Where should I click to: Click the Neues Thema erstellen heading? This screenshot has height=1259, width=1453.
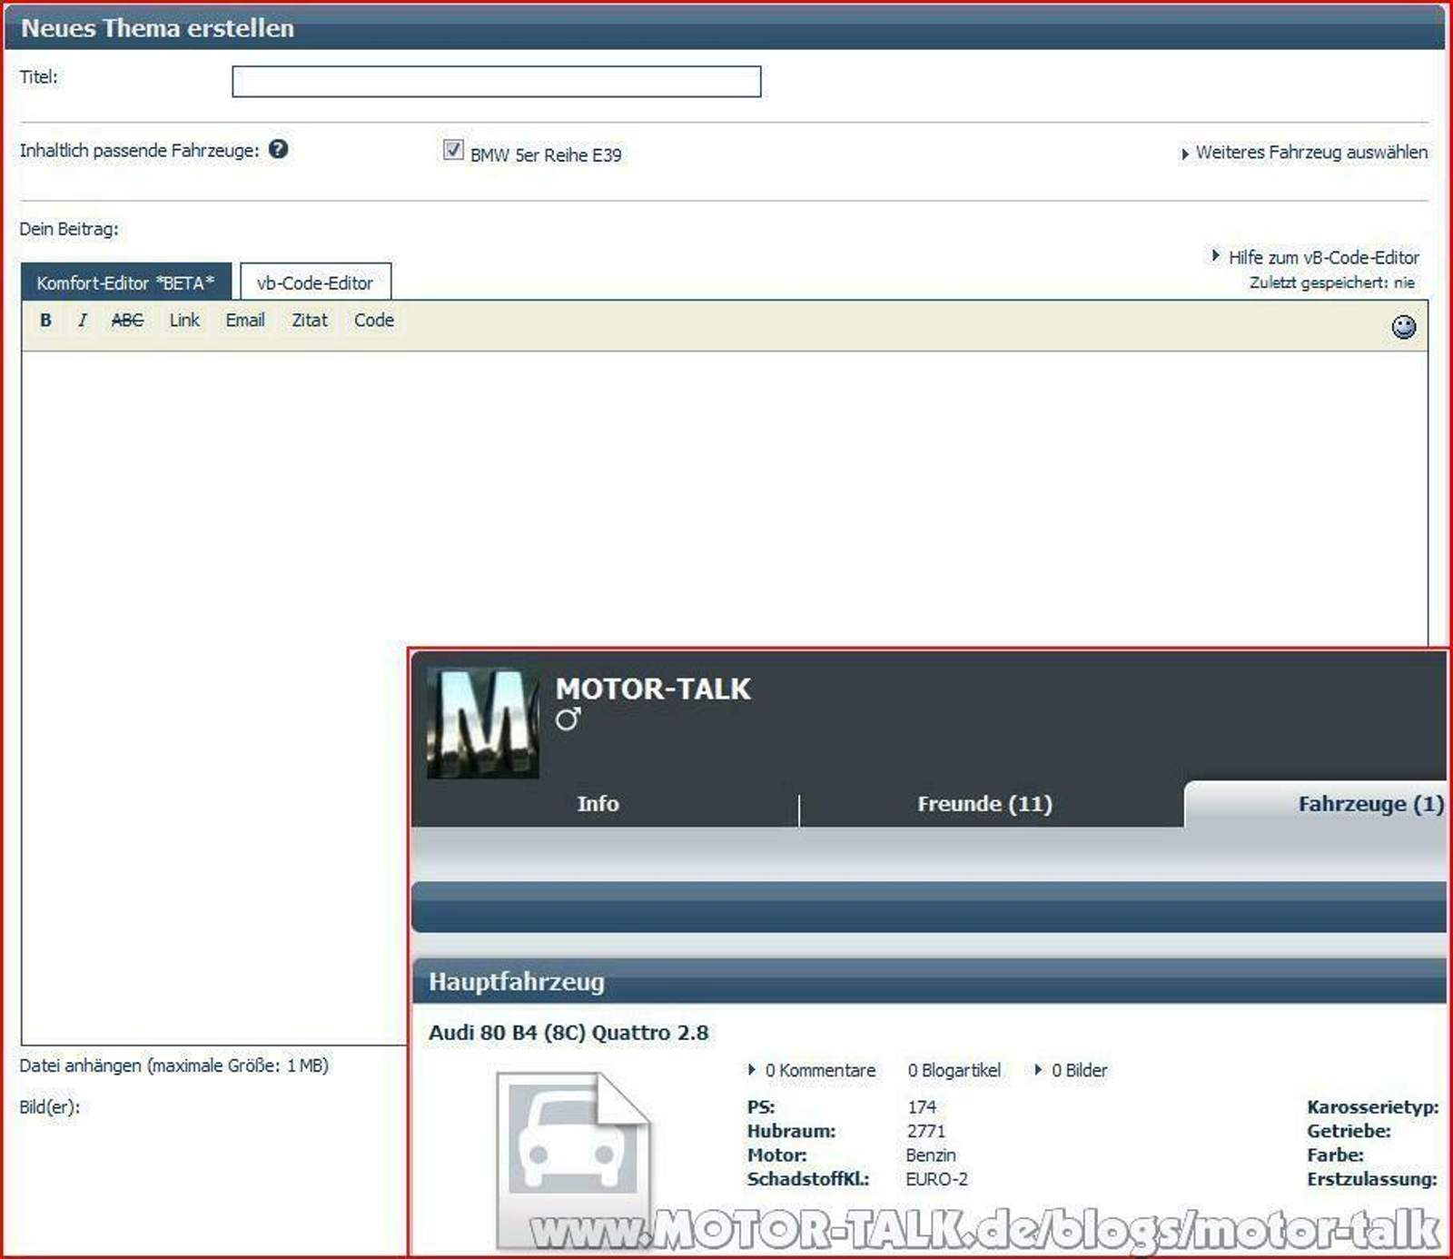click(x=158, y=28)
